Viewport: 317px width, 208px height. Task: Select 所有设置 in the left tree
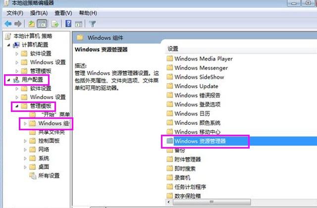pos(49,175)
